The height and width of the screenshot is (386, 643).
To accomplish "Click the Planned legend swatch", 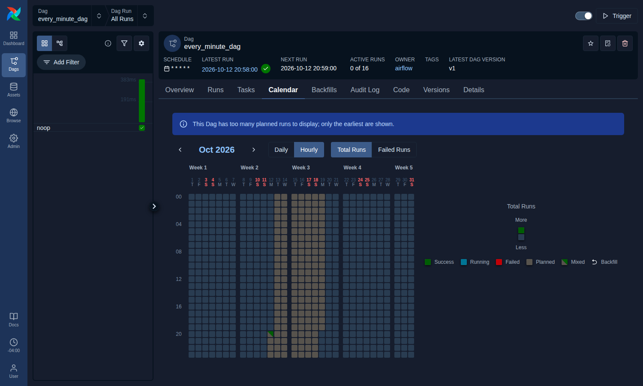I will pos(529,262).
